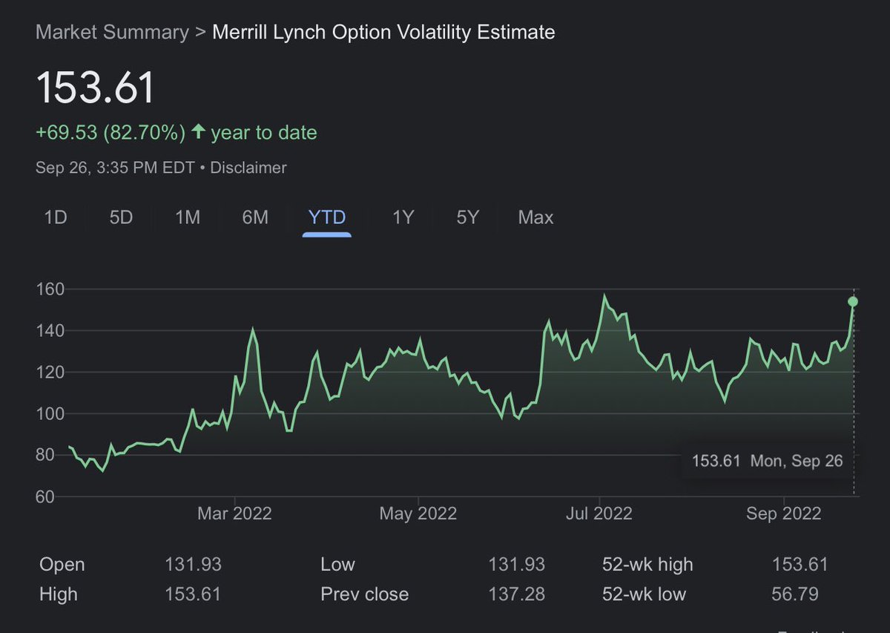Open the Disclaimer link
The width and height of the screenshot is (890, 633).
pos(248,168)
